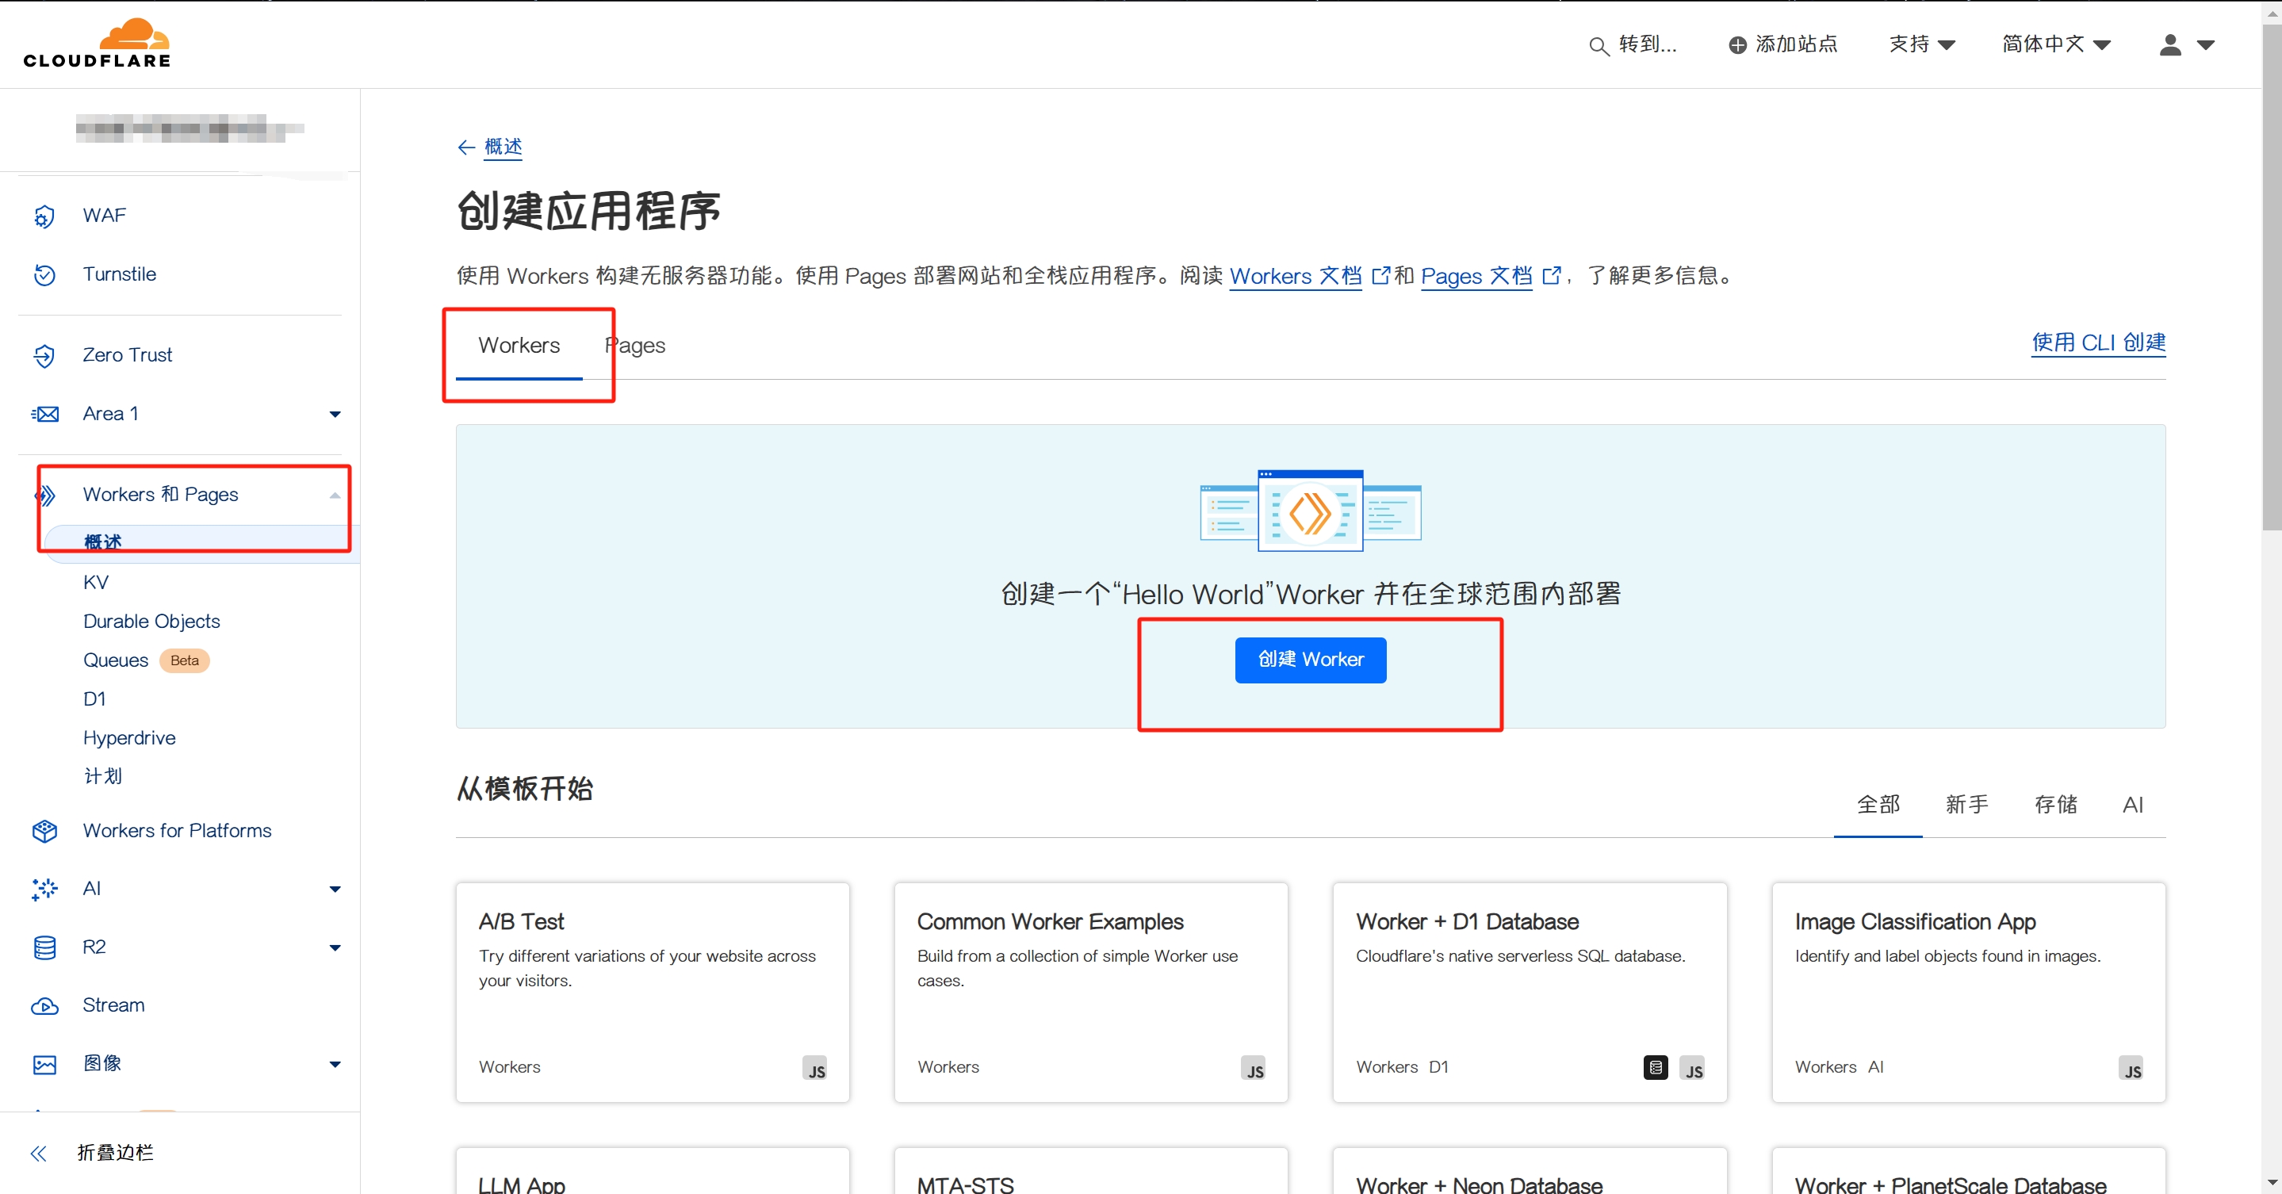Viewport: 2282px width, 1194px height.
Task: Click the R2 database icon
Action: click(44, 947)
